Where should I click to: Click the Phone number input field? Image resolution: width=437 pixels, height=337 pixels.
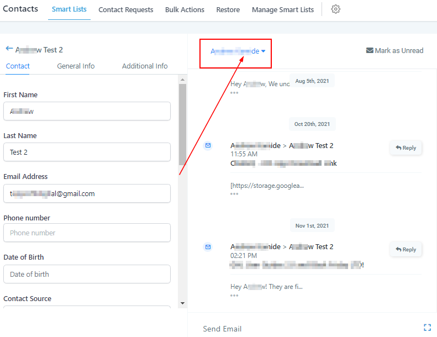[87, 233]
